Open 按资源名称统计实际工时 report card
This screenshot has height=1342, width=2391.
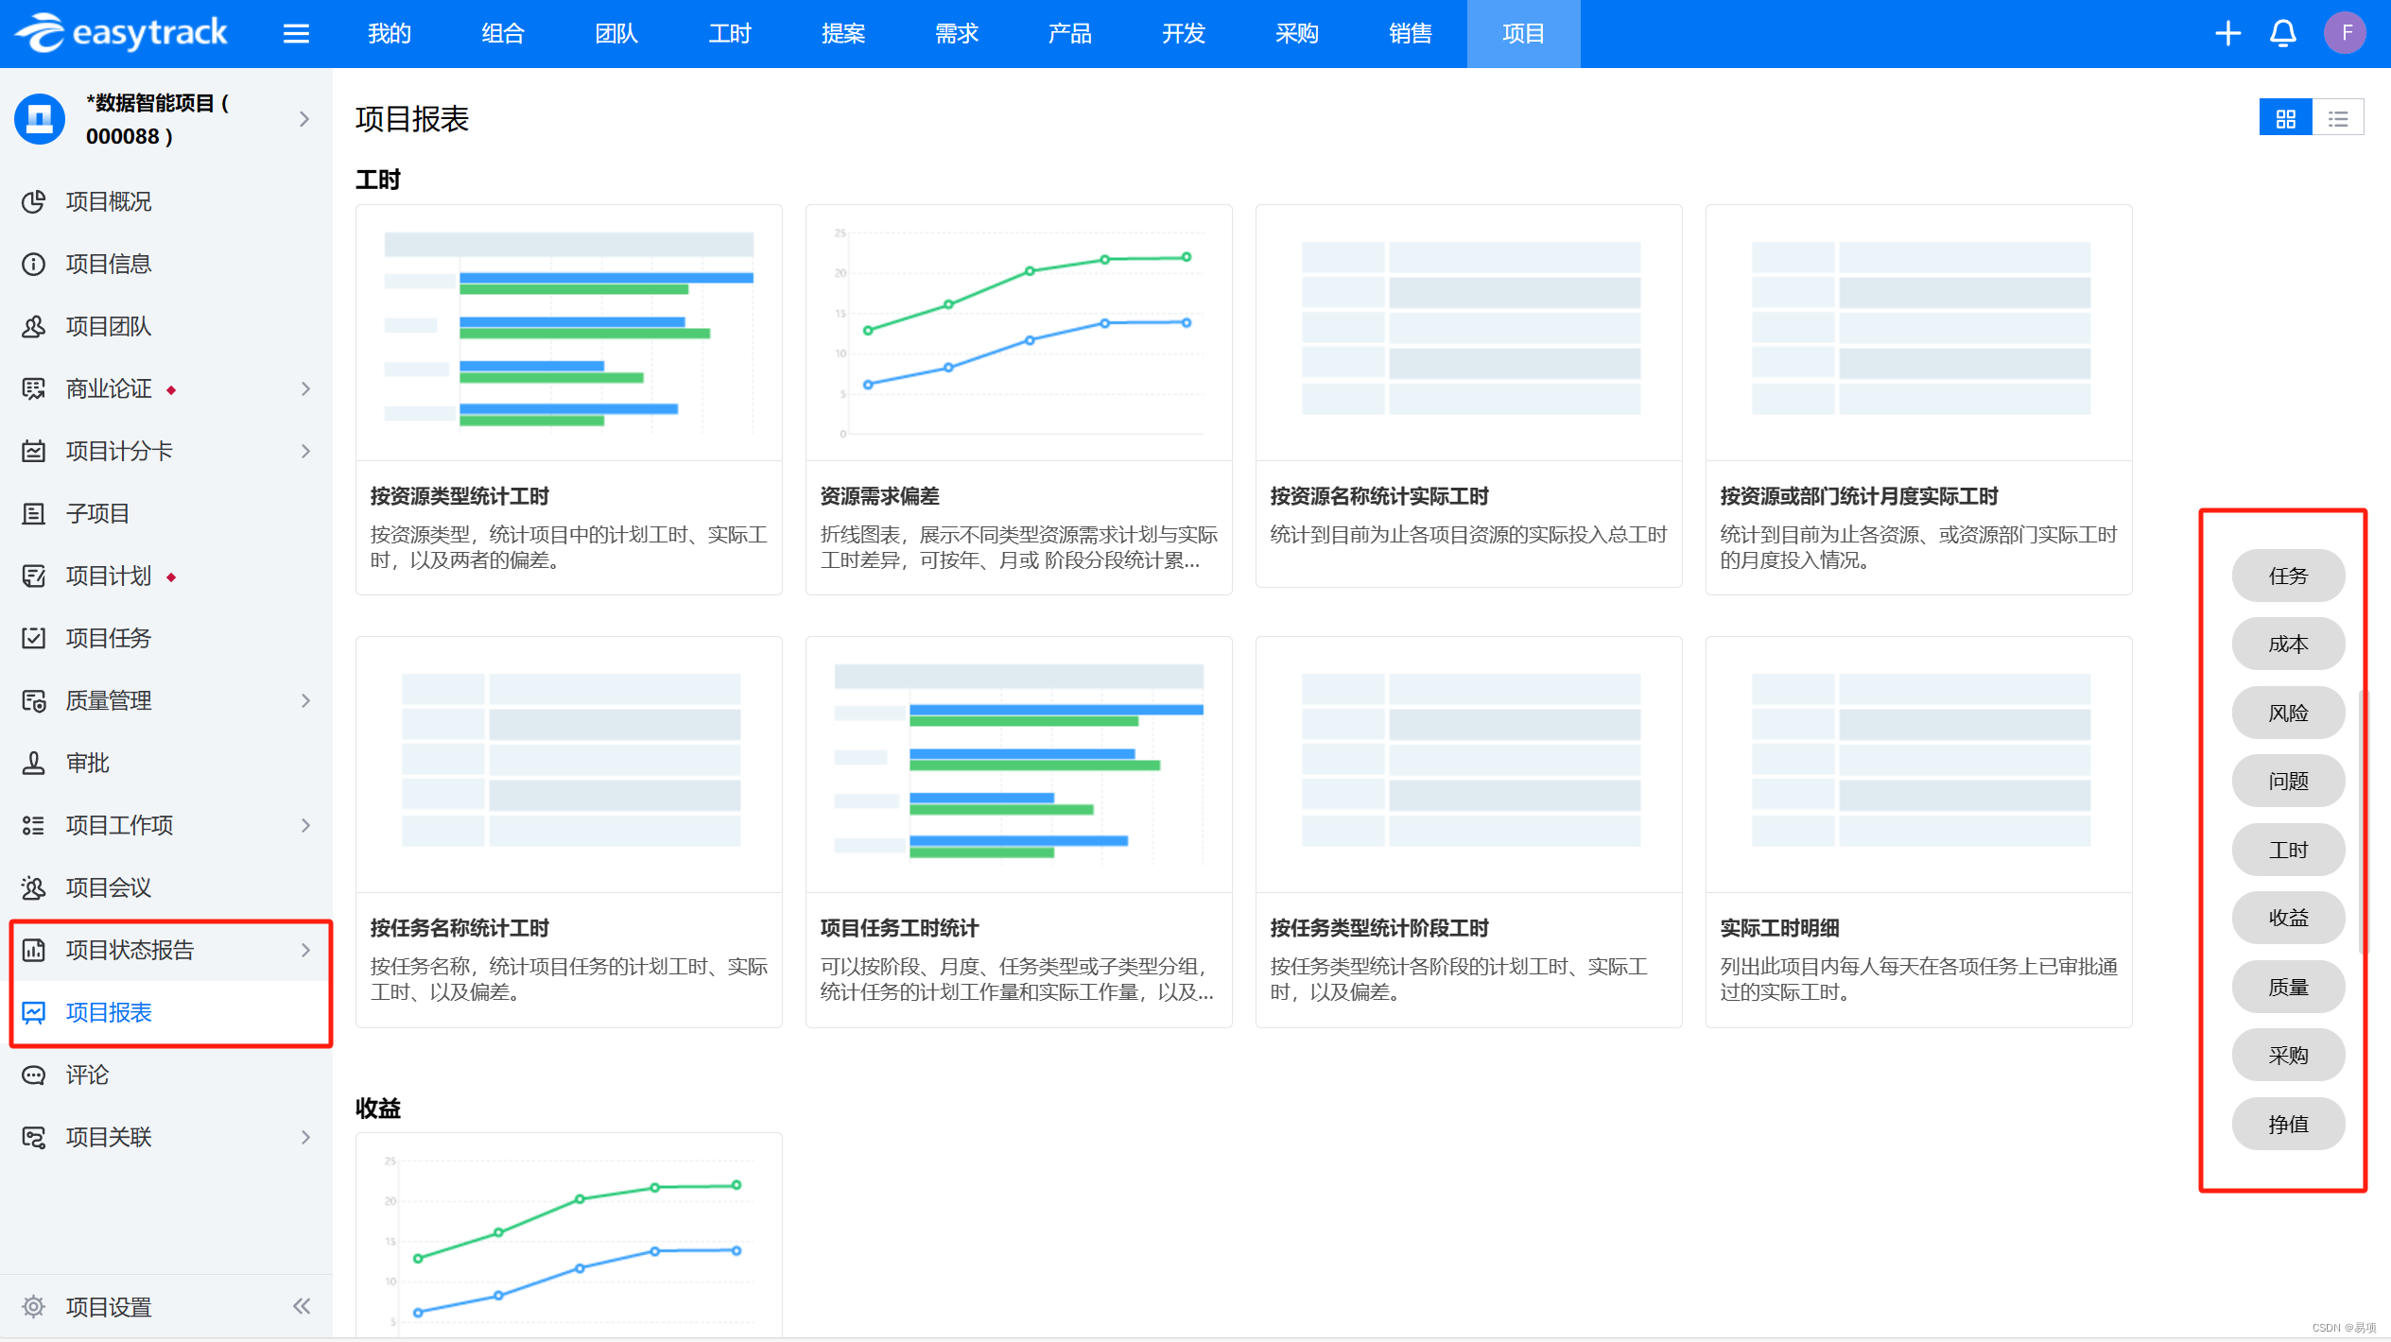[x=1468, y=396]
